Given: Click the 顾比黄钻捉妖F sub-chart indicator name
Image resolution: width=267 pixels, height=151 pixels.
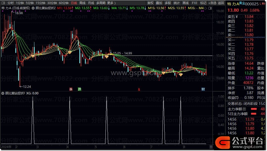Looking at the screenshot, I should [15, 93].
